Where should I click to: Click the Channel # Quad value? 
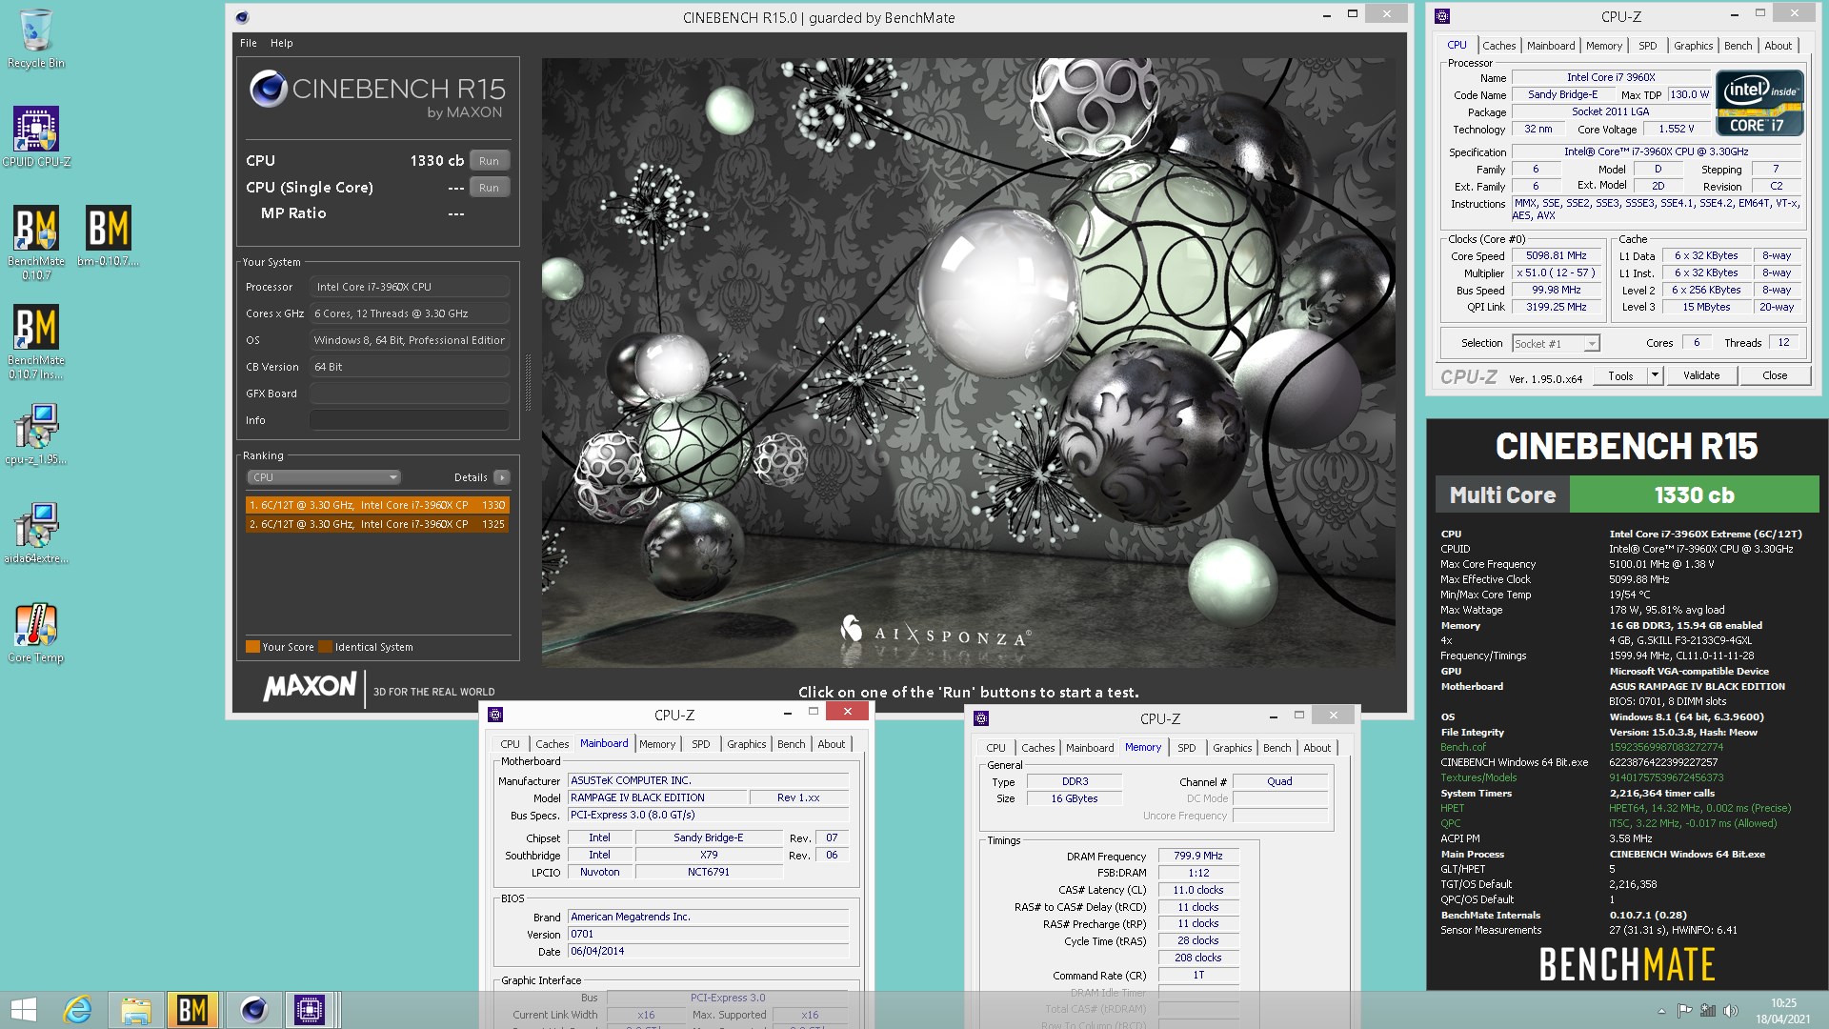pos(1279,782)
